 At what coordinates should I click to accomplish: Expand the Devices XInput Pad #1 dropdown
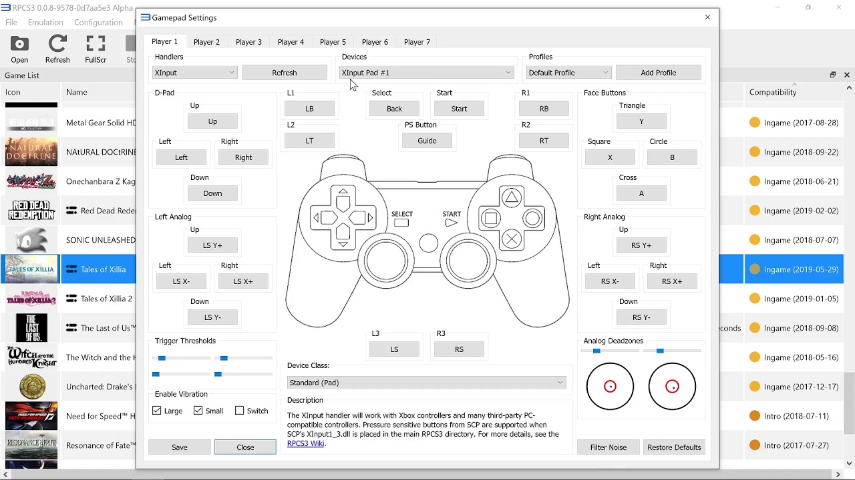click(x=426, y=73)
